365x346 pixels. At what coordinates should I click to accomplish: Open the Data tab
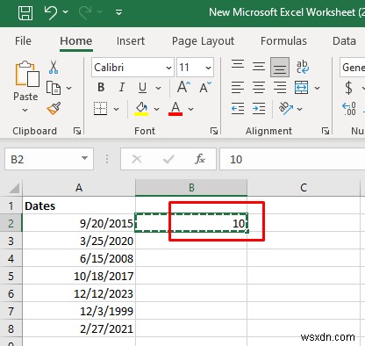(x=344, y=41)
